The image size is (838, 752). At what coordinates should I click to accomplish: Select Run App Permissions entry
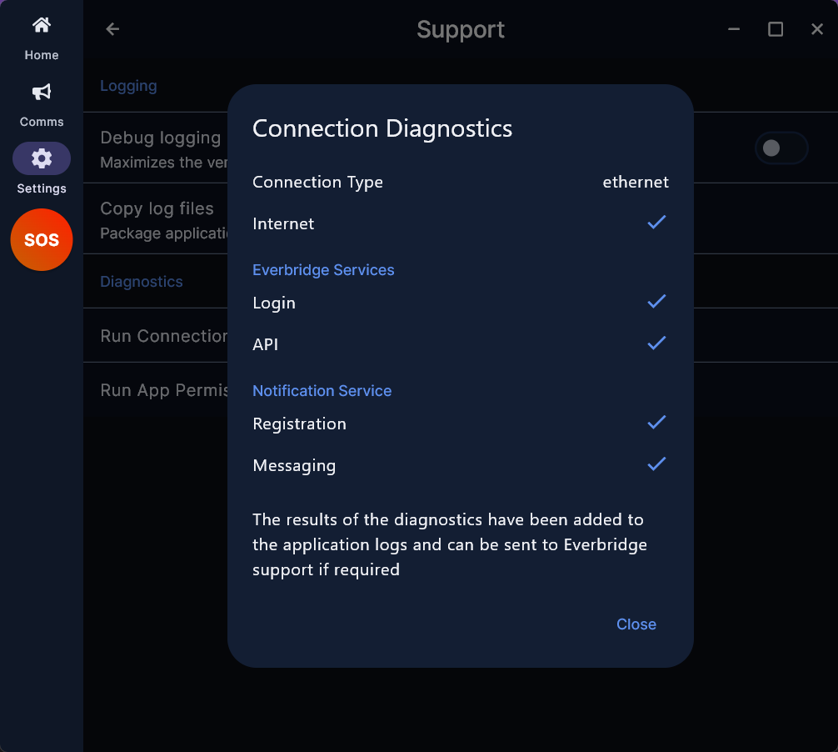[x=163, y=390]
